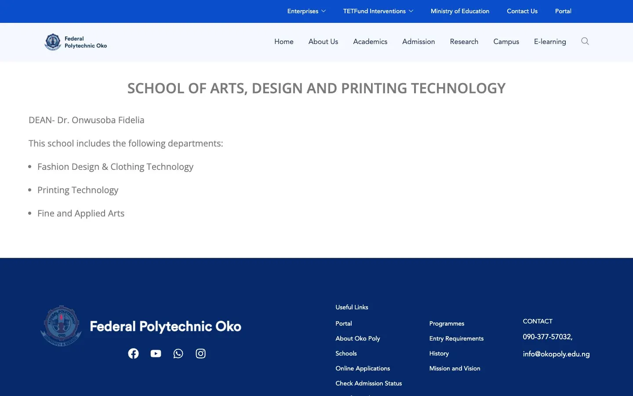Open Ministry of Education link

(x=460, y=11)
